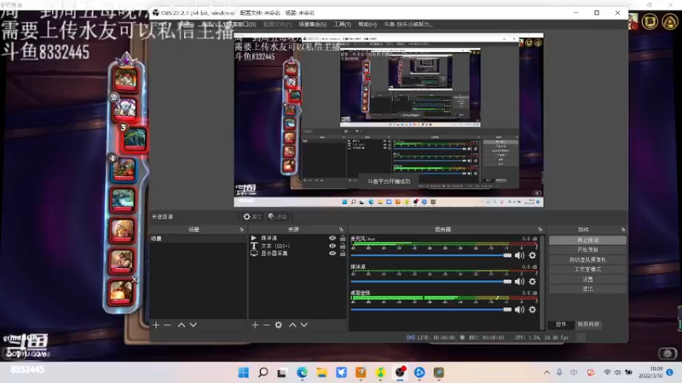Switch to 转场特效 tab
Image resolution: width=682 pixels, height=383 pixels.
pos(588,324)
